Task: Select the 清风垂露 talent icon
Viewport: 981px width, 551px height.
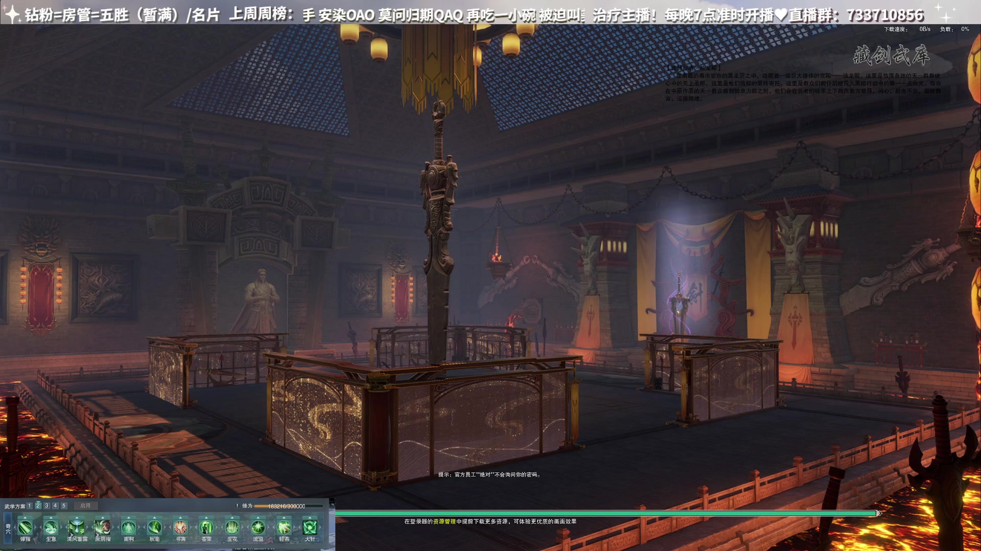Action: [77, 527]
